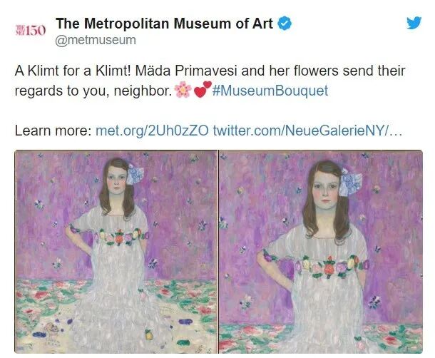Click the blue verified badge
The width and height of the screenshot is (435, 358).
[x=285, y=24]
